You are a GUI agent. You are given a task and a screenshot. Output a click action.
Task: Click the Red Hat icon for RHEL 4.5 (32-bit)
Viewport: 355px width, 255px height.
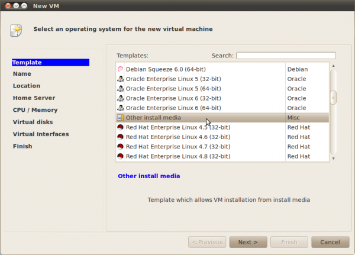coord(120,127)
